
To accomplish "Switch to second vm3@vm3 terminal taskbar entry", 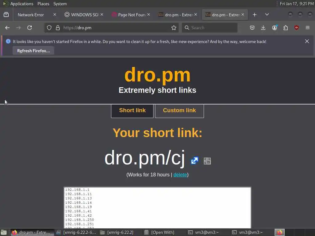I will click(x=248, y=232).
